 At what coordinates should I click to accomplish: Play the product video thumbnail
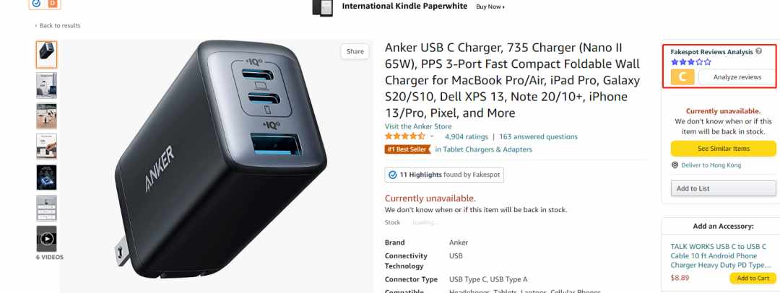pos(46,239)
